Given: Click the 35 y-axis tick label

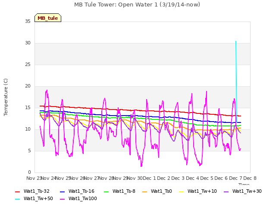Looking at the screenshot, I should coord(28,22).
